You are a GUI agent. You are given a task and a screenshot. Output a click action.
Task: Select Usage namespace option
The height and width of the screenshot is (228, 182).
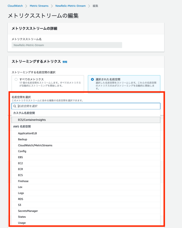coord(86,223)
